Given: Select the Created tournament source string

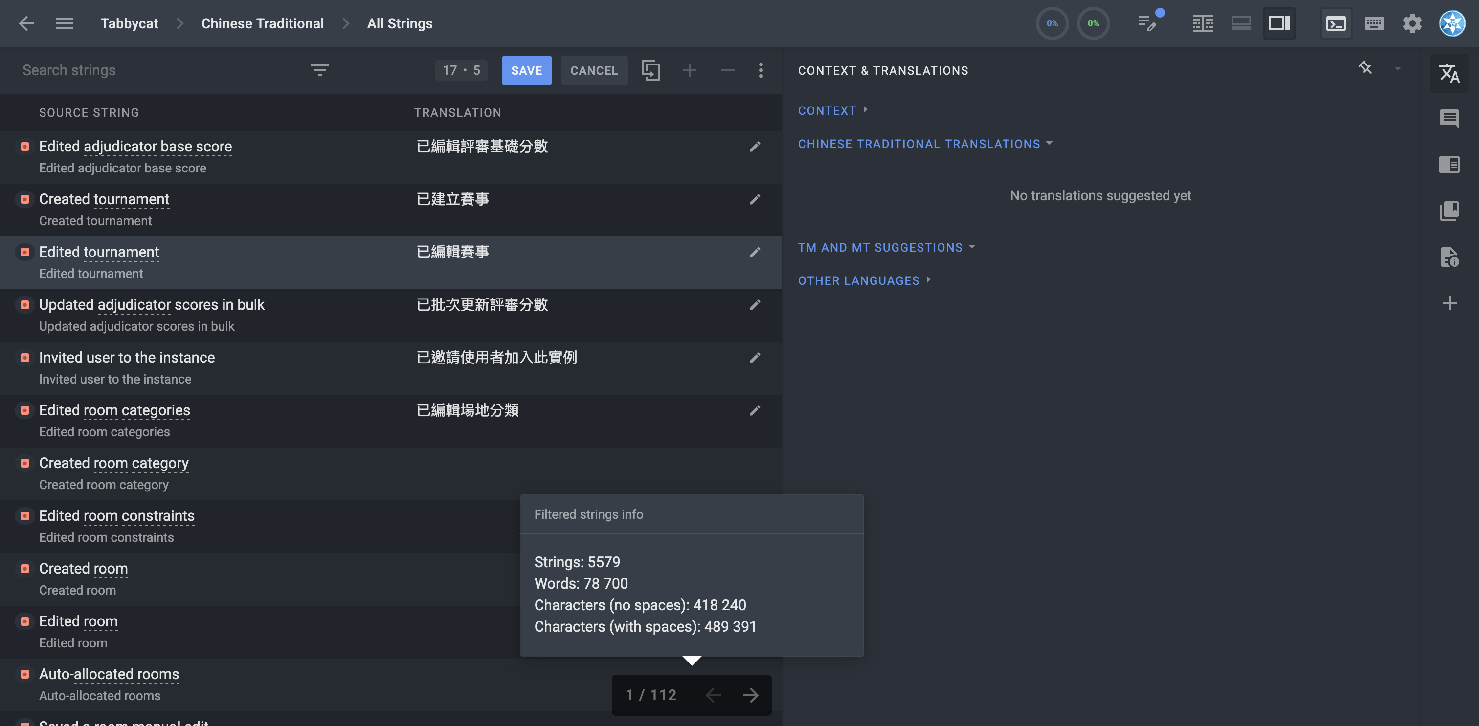Looking at the screenshot, I should [x=104, y=199].
